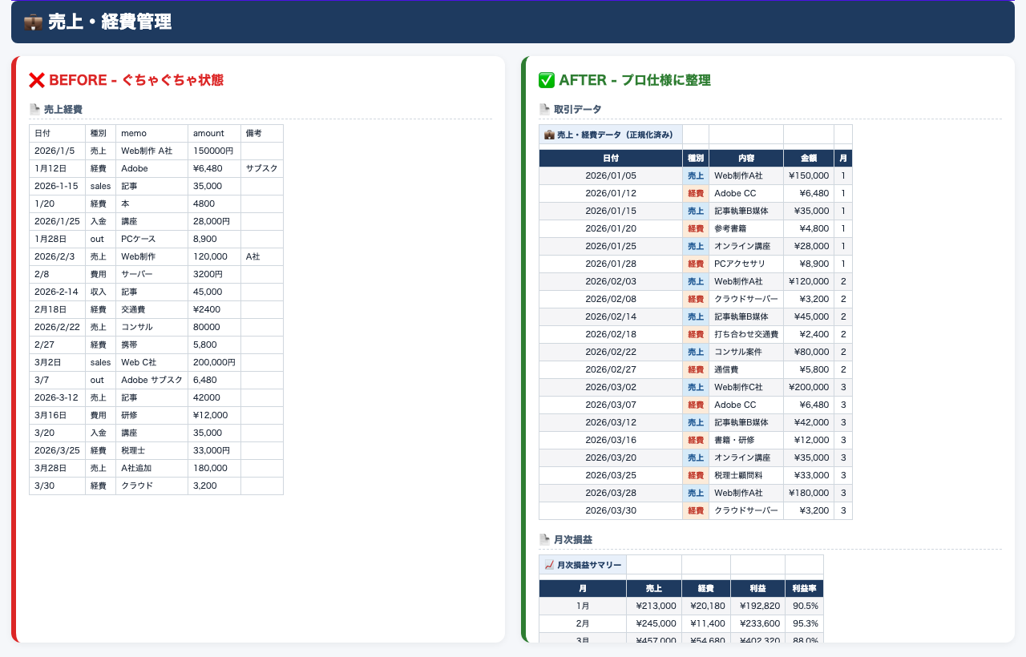
Task: Select the 携帯 memo cell
Action: pos(152,345)
